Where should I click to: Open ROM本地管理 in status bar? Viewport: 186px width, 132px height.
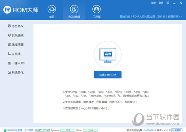pyautogui.click(x=13, y=130)
